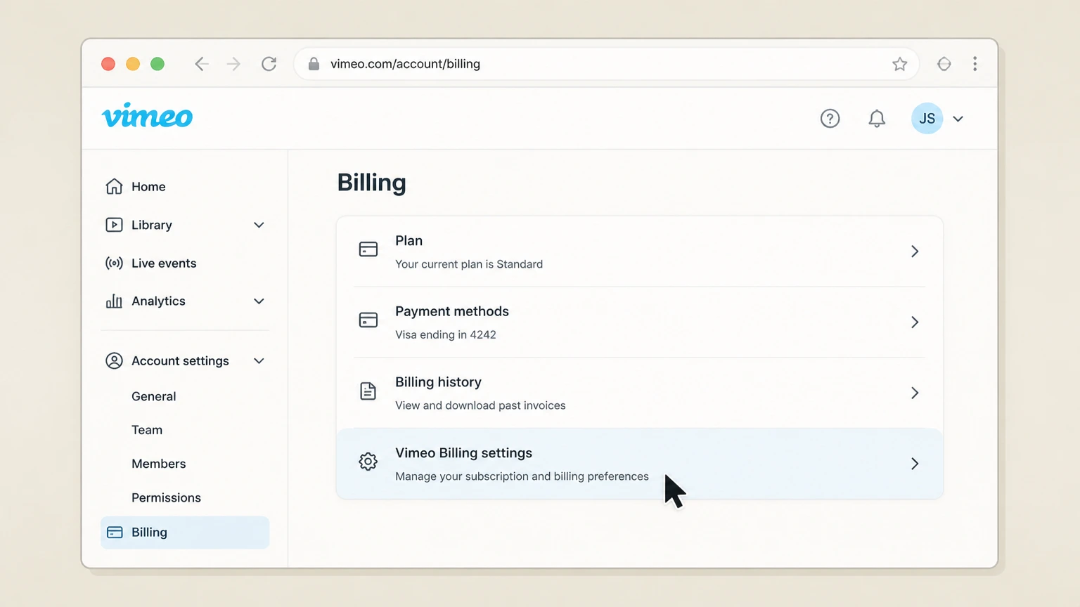
Task: Maximize the window with the green button
Action: tap(157, 64)
